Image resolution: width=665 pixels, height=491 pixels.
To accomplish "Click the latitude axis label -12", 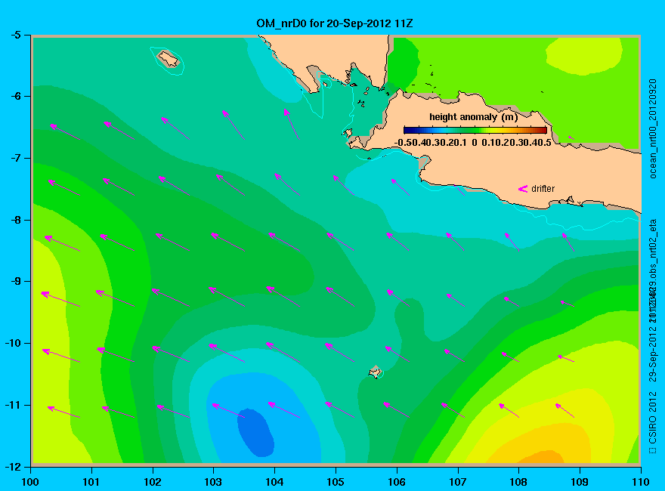I will [x=13, y=466].
